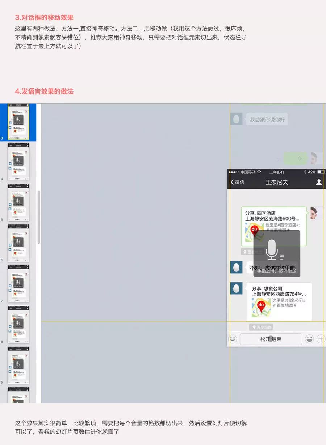This screenshot has width=326, height=445.
Task: Click the red Baidu map pin in 四季酒店 card
Action: [x=255, y=231]
